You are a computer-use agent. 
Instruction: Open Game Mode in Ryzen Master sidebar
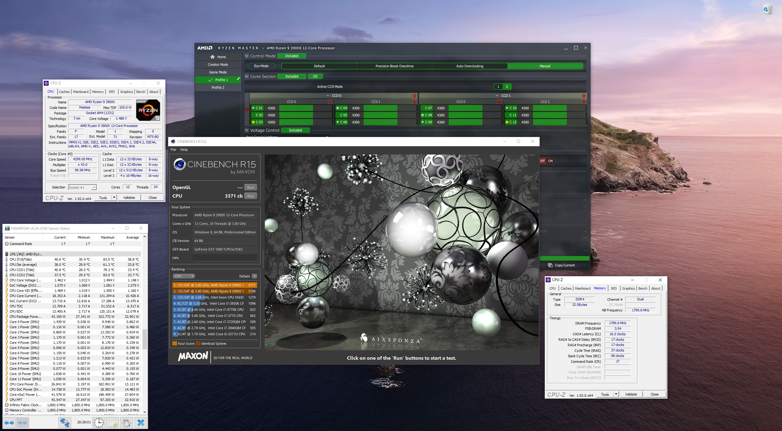[218, 72]
